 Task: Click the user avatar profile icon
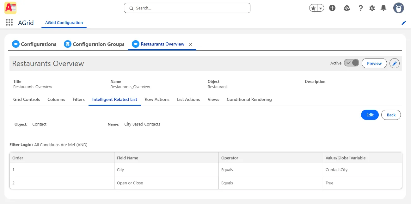398,8
